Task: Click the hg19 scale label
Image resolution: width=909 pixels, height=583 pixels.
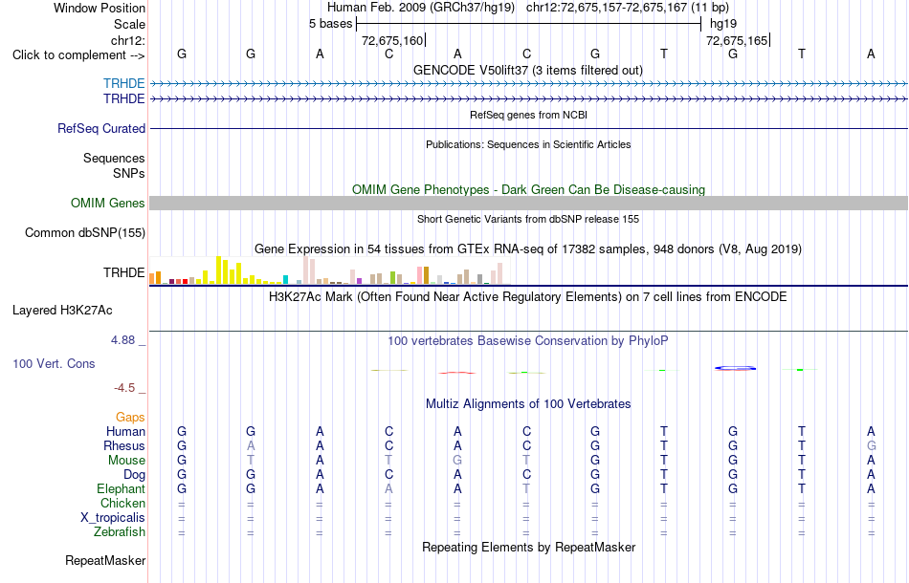Action: 723,24
